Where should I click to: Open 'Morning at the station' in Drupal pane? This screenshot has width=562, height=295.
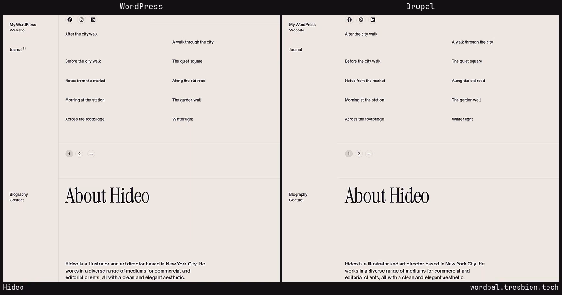[364, 100]
